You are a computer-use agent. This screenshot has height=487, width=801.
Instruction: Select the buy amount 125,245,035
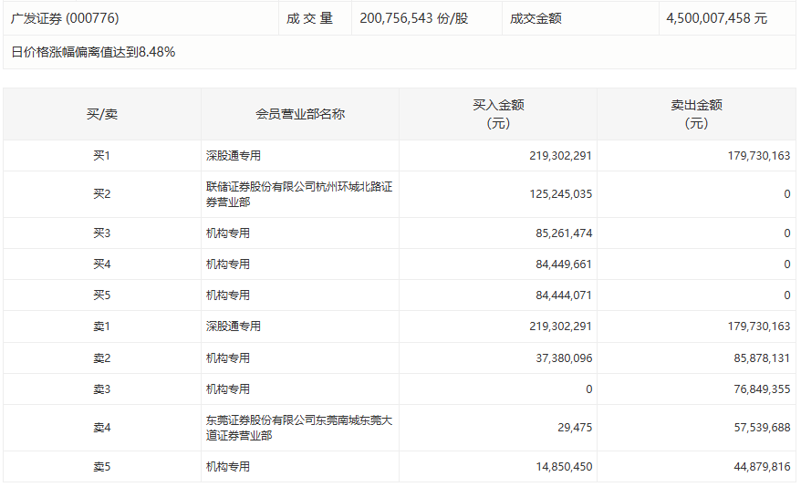(560, 194)
